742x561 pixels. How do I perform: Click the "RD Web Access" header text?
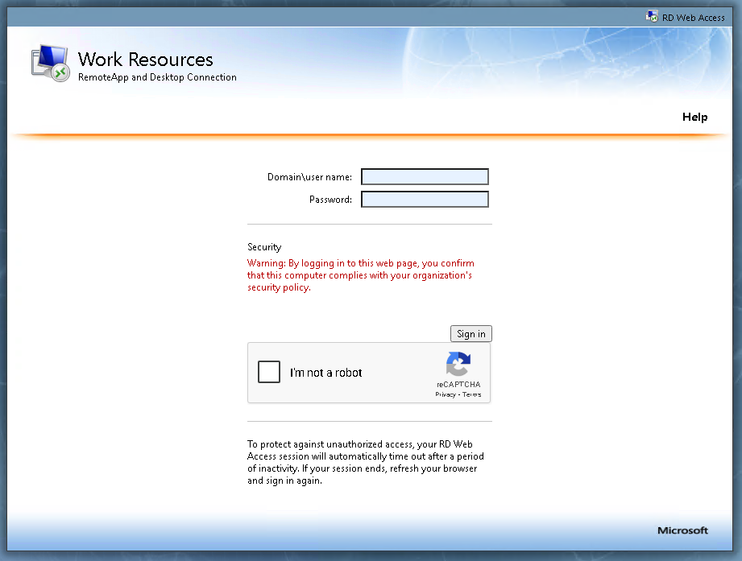click(693, 17)
